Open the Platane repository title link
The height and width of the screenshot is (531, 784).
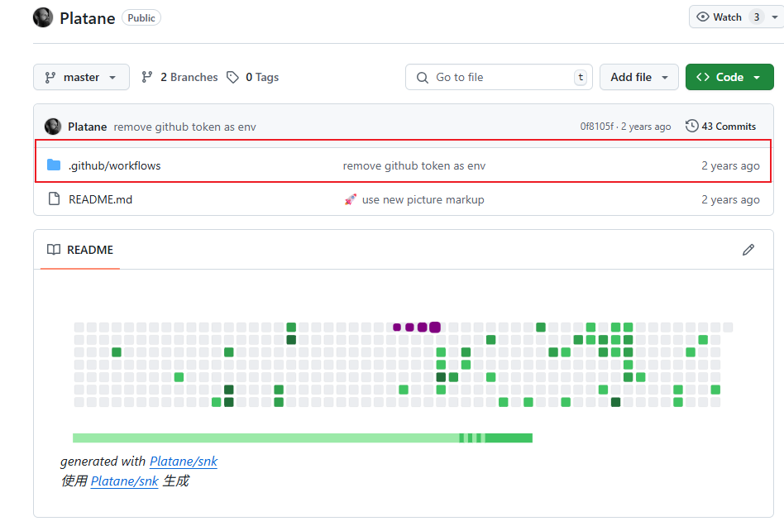pyautogui.click(x=88, y=18)
